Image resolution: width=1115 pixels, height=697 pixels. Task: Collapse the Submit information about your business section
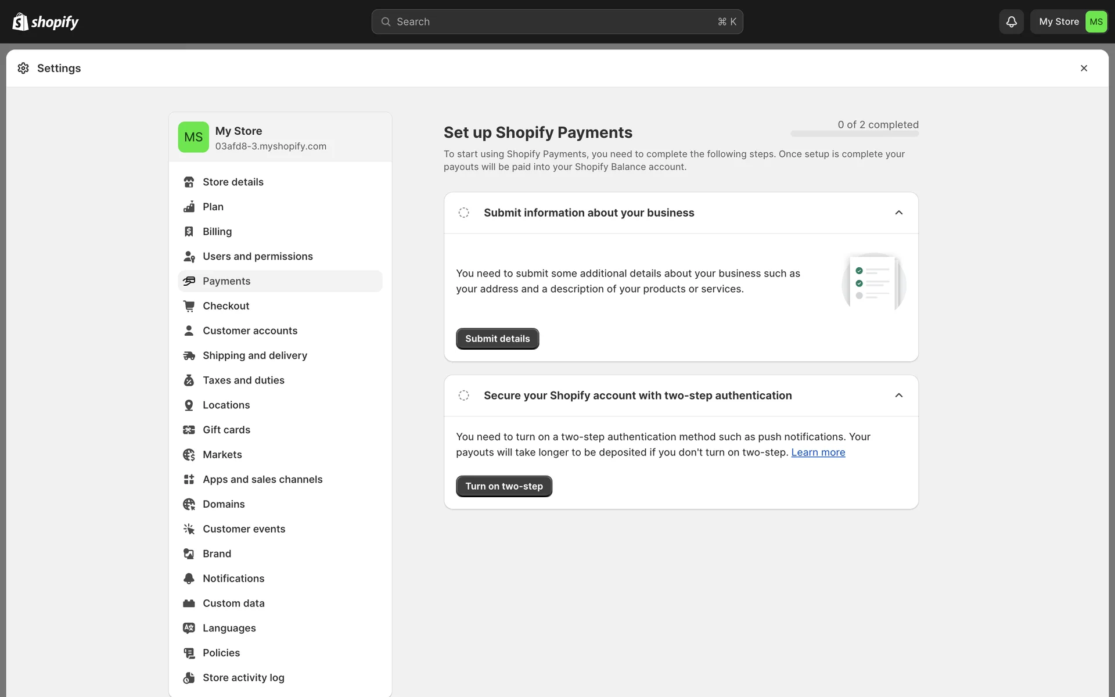tap(898, 213)
